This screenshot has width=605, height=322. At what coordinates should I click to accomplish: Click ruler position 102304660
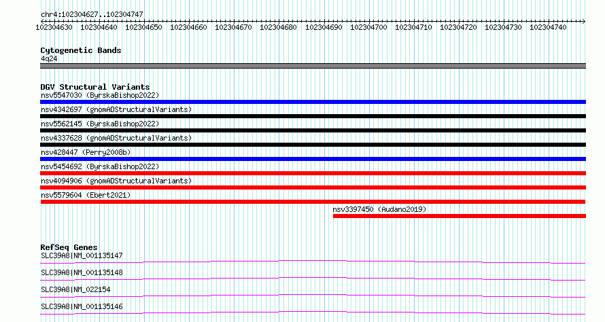coord(189,27)
